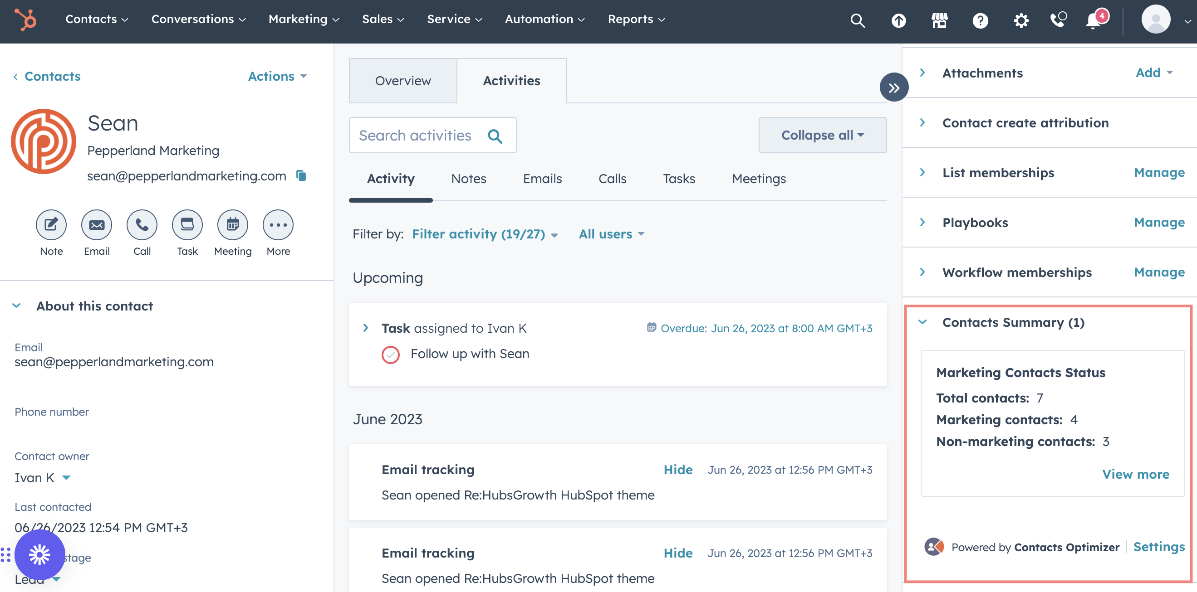Open the notifications bell
This screenshot has width=1197, height=592.
pyautogui.click(x=1094, y=20)
